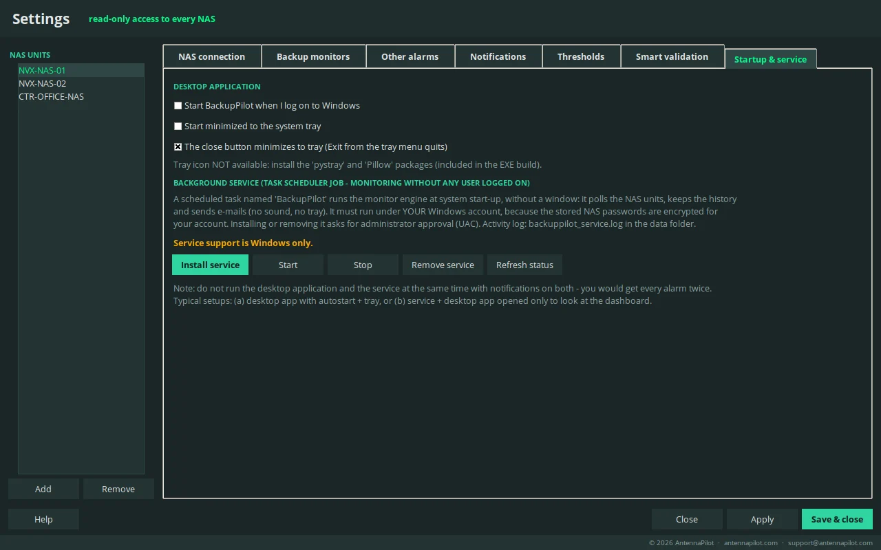Go to the Other alarms tab
This screenshot has width=881, height=550.
click(410, 56)
